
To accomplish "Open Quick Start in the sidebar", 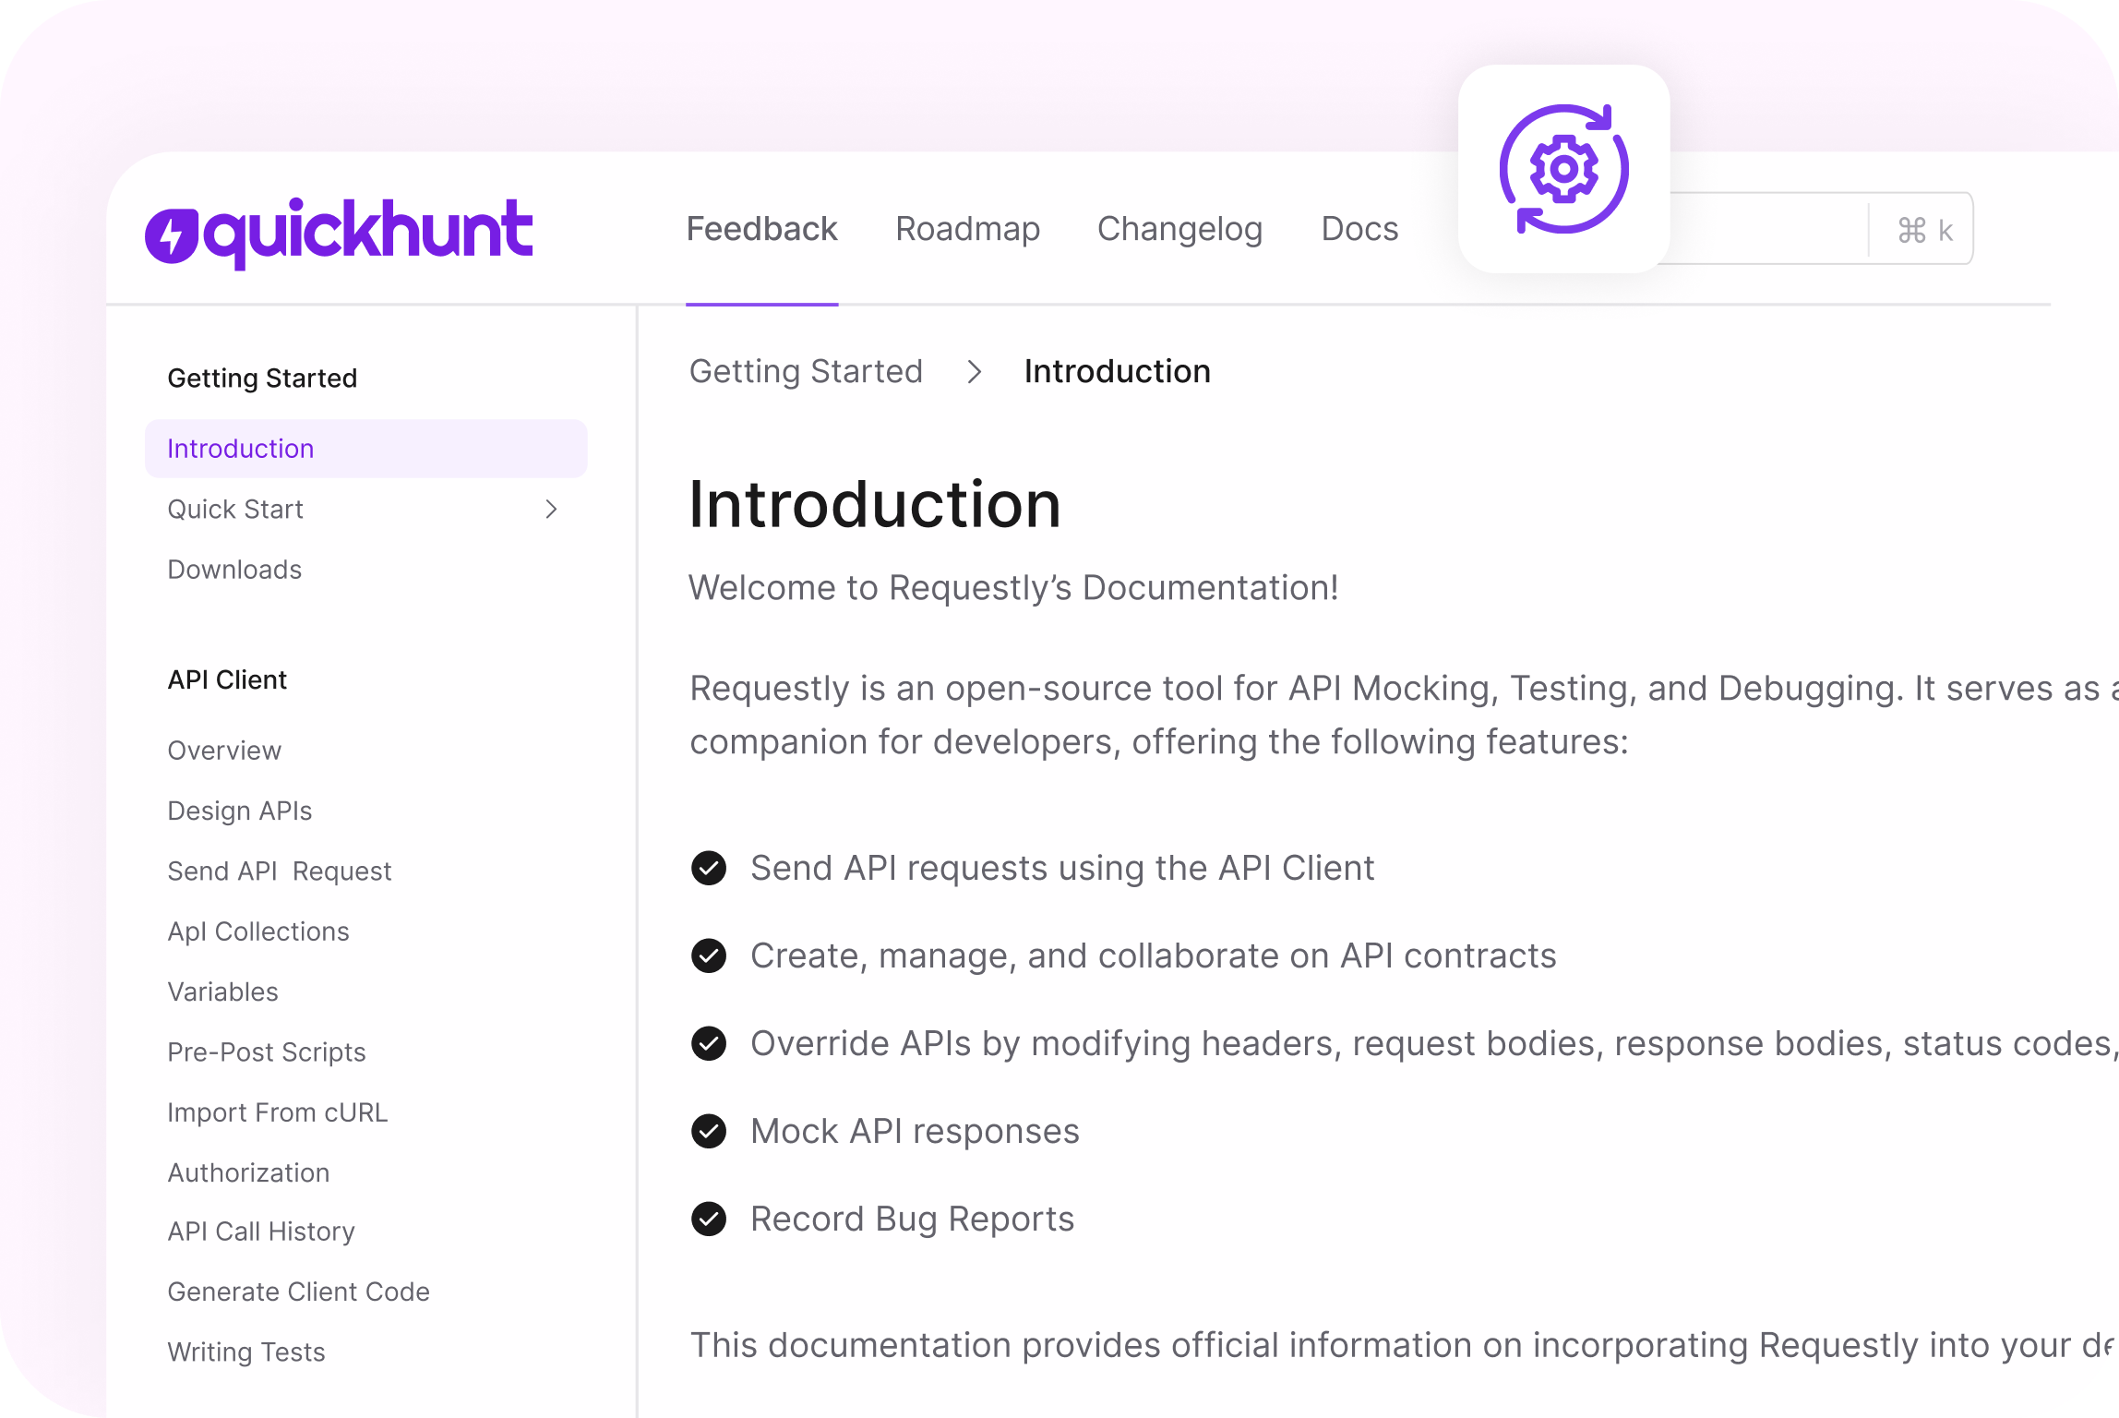I will point(235,509).
